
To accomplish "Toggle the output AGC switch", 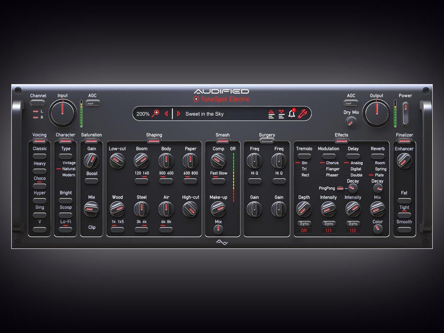I will [x=351, y=103].
